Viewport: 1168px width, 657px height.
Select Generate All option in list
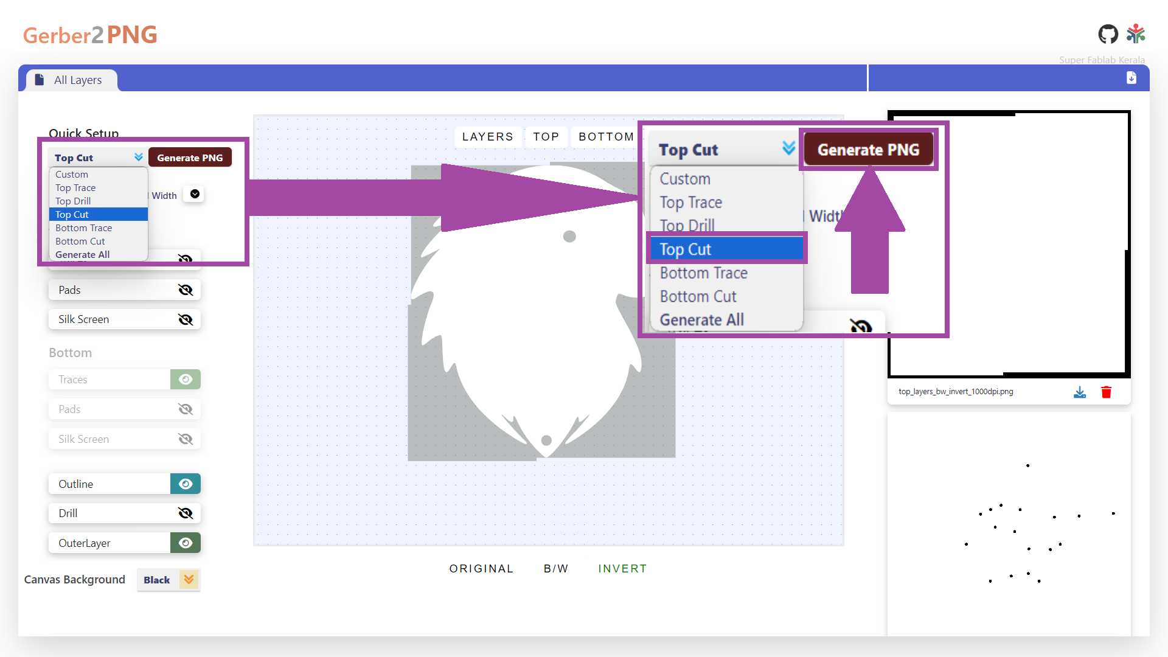click(x=83, y=255)
